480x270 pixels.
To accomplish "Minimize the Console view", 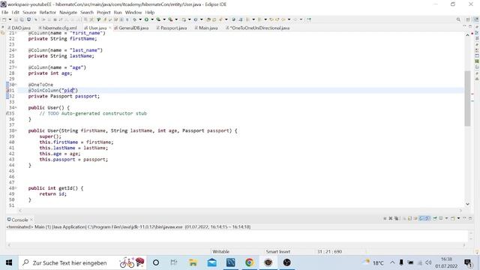I will click(464, 218).
